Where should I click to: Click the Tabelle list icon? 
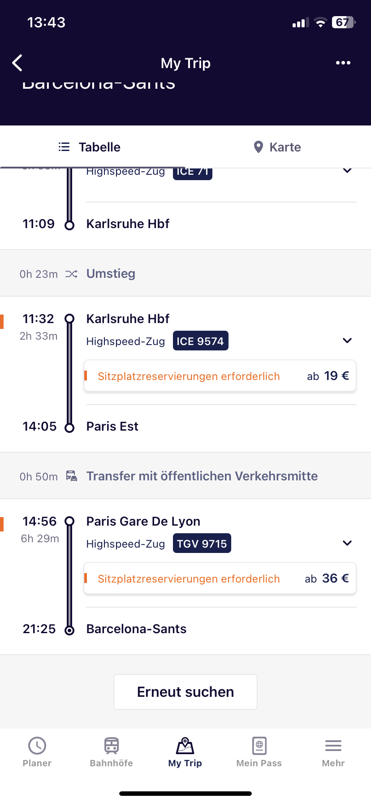64,147
